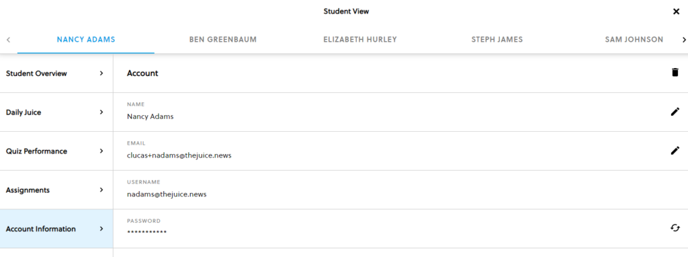
Task: Close the Student View dialog
Action: (x=676, y=12)
